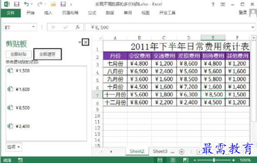Image resolution: width=257 pixels, height=163 pixels.
Task: Click the Undo arrow icon
Action: pyautogui.click(x=27, y=4)
